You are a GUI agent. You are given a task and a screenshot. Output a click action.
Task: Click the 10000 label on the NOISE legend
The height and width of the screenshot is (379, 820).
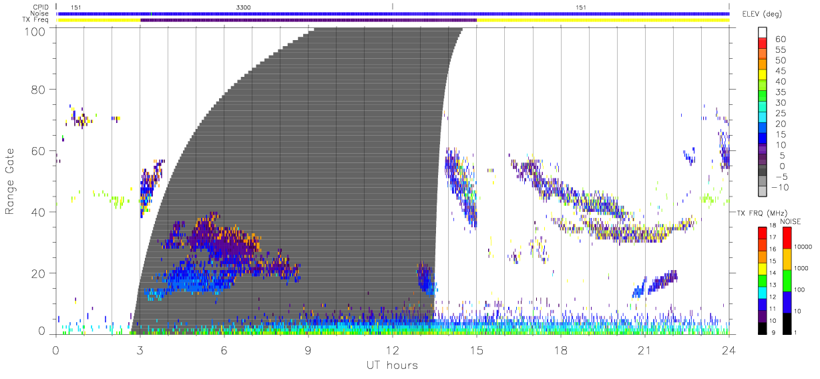803,247
